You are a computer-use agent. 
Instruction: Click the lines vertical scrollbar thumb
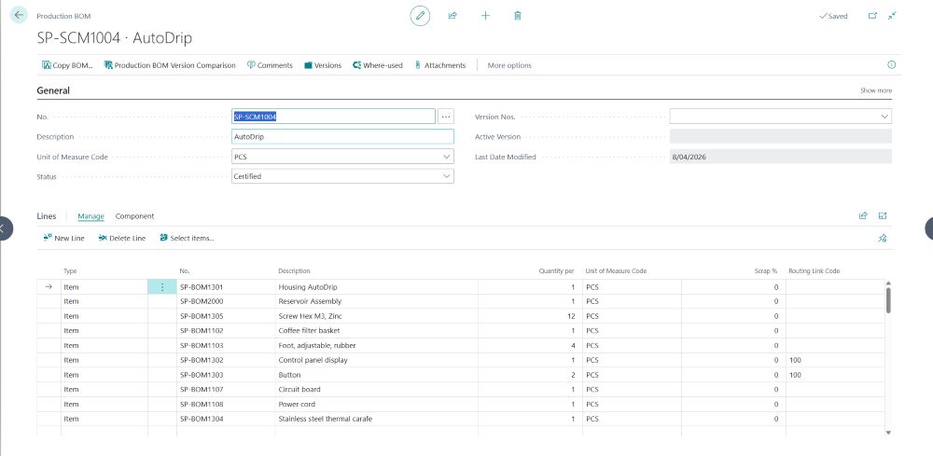[888, 299]
